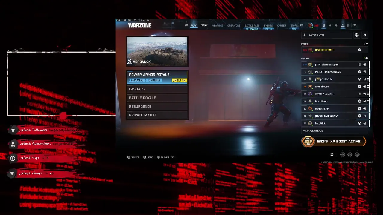Click the padlock icon in top bar
383x215 pixels.
click(330, 25)
